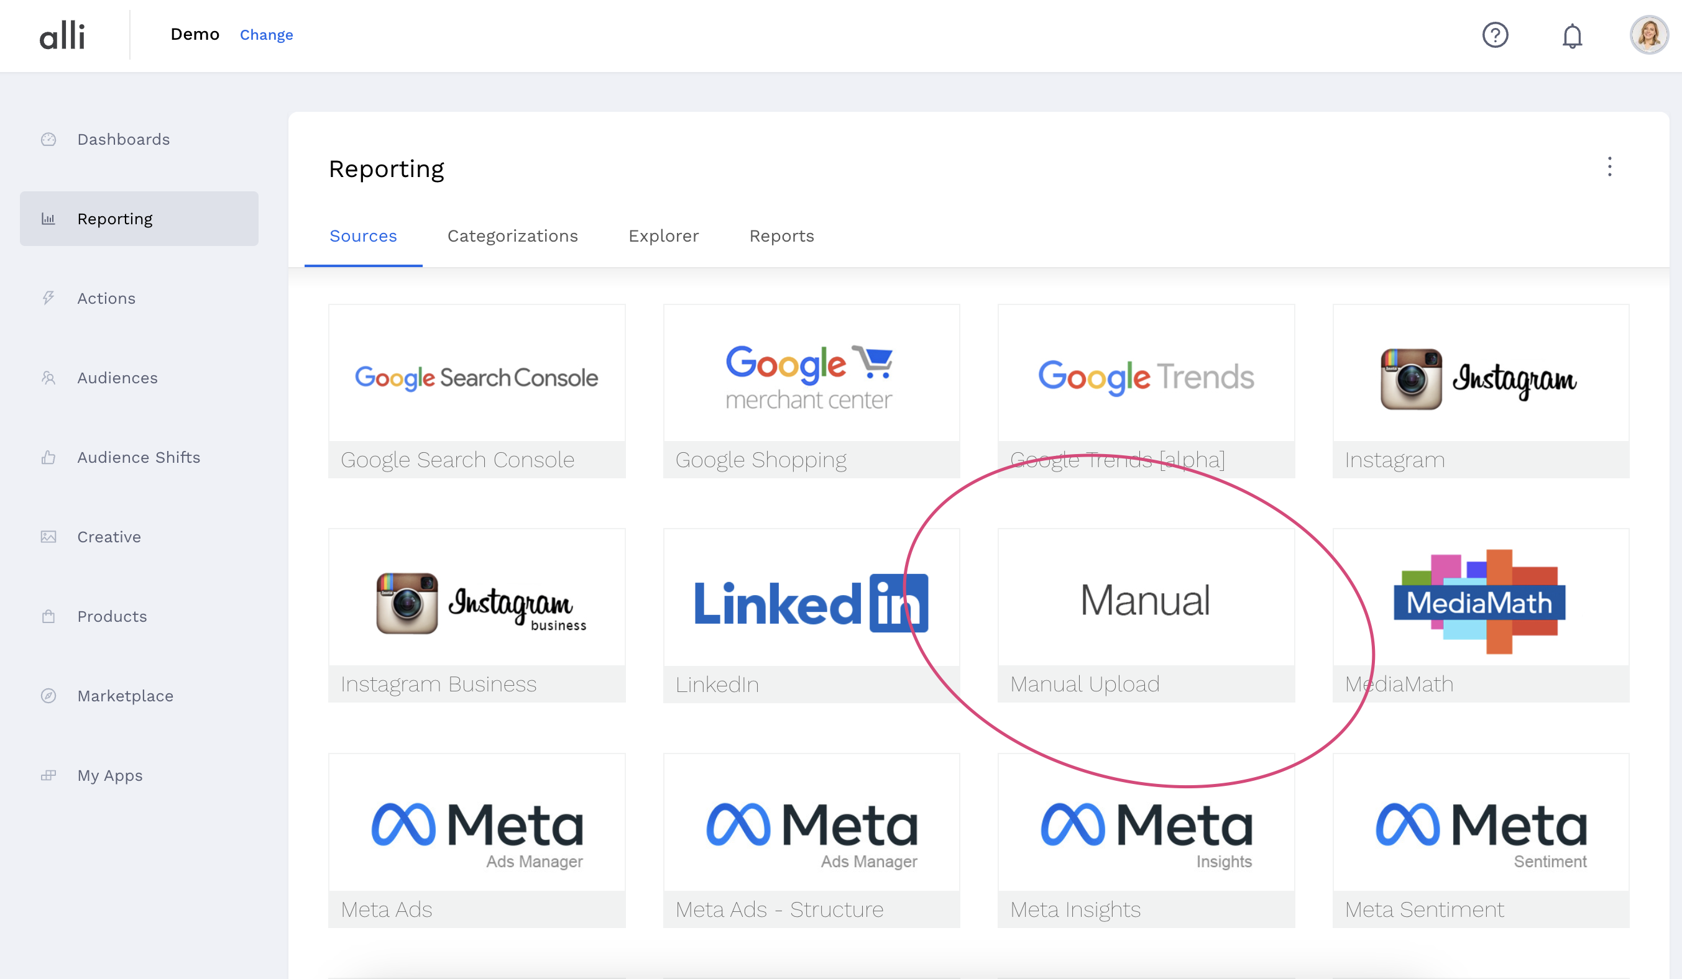Click the Dashboards gauge icon
The height and width of the screenshot is (979, 1682).
click(x=48, y=139)
